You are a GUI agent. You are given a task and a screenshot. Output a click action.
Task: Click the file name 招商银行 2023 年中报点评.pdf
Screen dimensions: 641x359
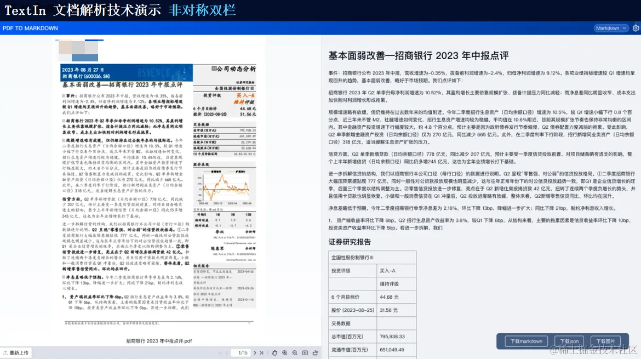[159, 340]
